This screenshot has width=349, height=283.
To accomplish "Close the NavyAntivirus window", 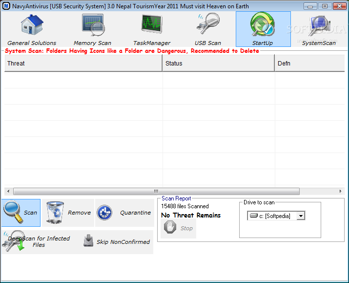I will coord(340,6).
